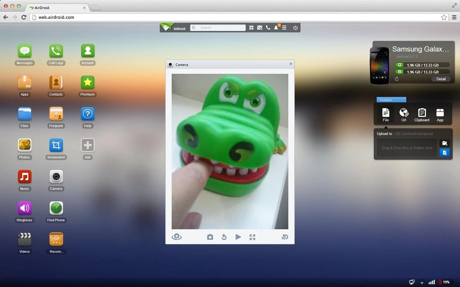Click the Detail button on device panel

tap(441, 79)
